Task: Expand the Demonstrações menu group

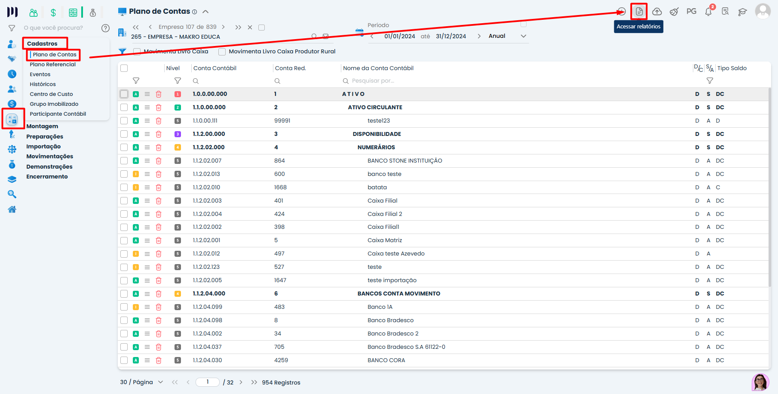Action: point(49,167)
